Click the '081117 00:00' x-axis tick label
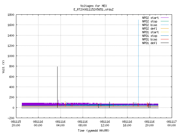Viewport: 177px width, 133px height. [x=171, y=124]
